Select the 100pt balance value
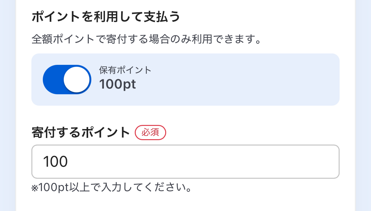The width and height of the screenshot is (371, 211). (x=118, y=84)
